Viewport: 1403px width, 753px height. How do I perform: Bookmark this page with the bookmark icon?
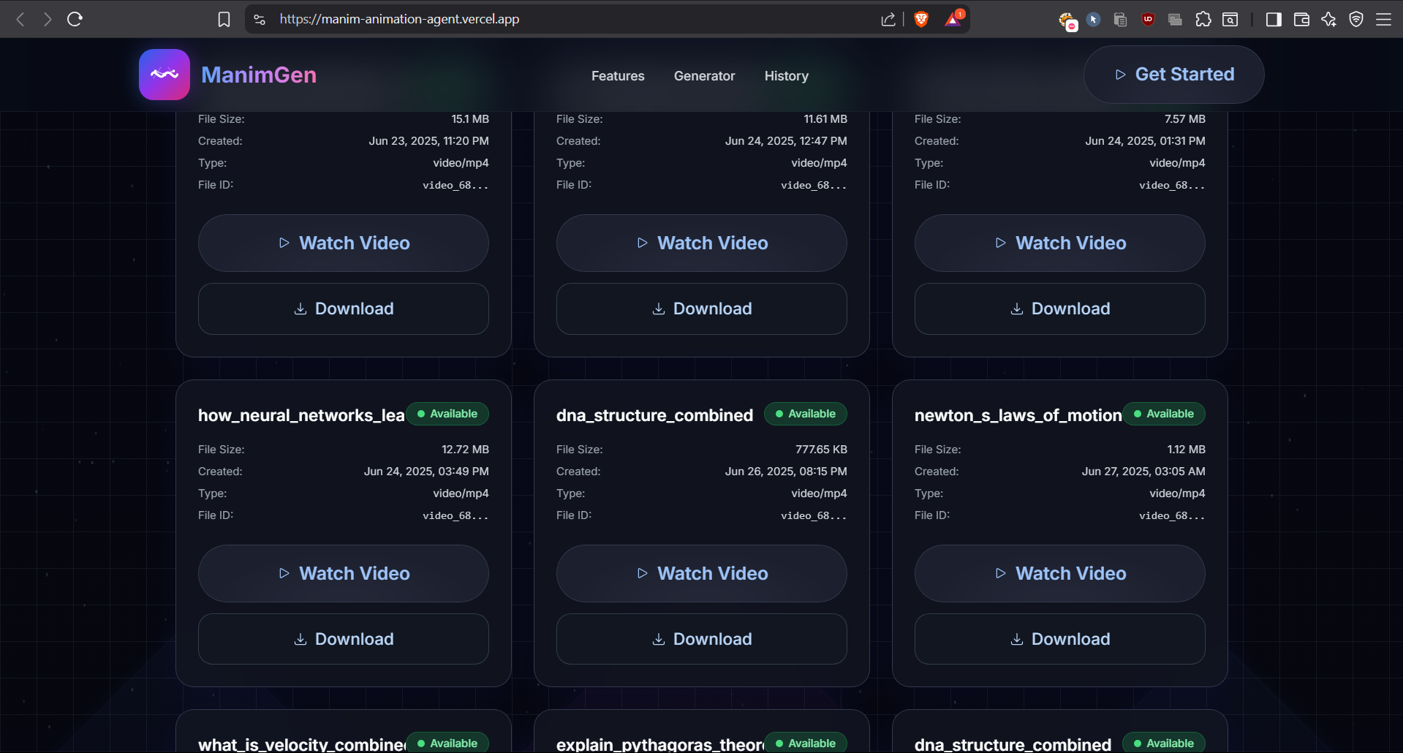[x=224, y=19]
